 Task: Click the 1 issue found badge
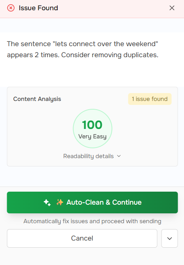click(150, 99)
